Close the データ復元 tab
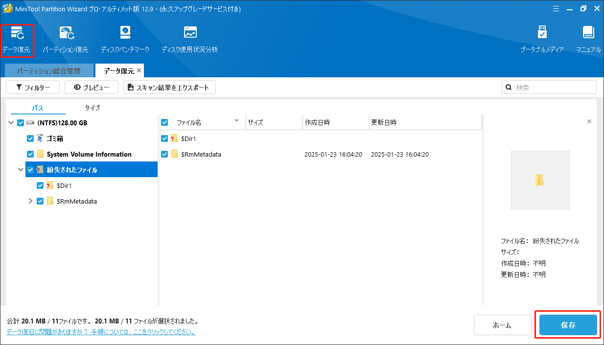Viewport: 604px width, 345px height. click(x=139, y=71)
